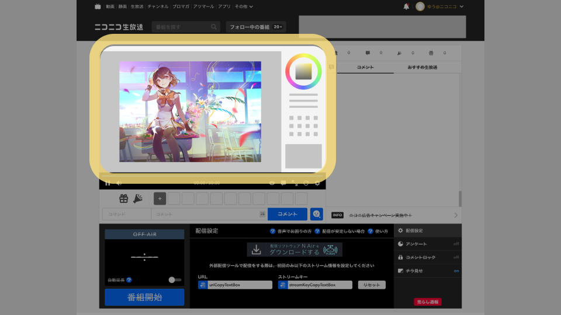Select 配信設定 in the side menu
561x315 pixels.
(428, 231)
